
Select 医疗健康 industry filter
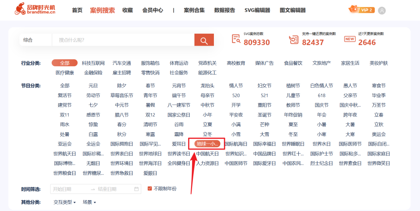point(65,73)
